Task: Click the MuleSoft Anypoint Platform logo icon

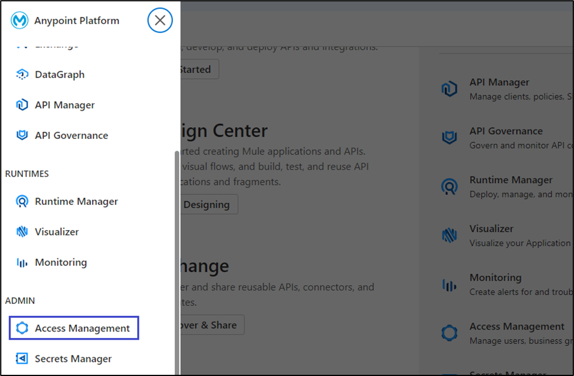Action: 20,20
